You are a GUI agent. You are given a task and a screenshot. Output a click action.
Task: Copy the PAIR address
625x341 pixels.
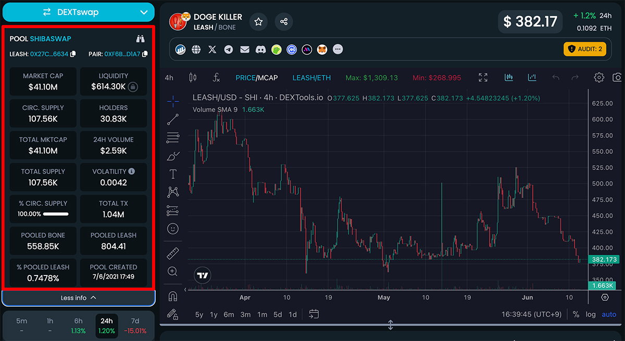(x=145, y=54)
